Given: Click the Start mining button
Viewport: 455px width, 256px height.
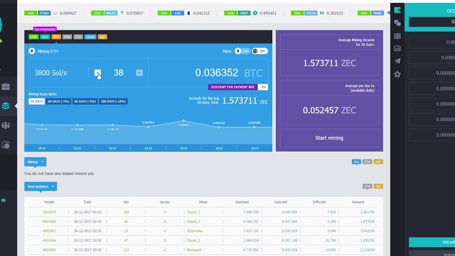Looking at the screenshot, I should [x=329, y=138].
